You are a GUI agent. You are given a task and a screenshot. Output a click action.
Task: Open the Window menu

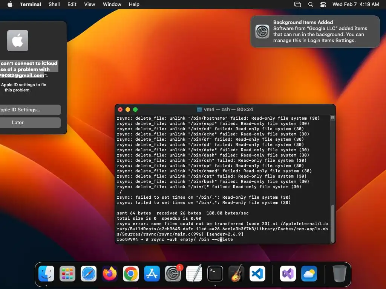(x=112, y=4)
